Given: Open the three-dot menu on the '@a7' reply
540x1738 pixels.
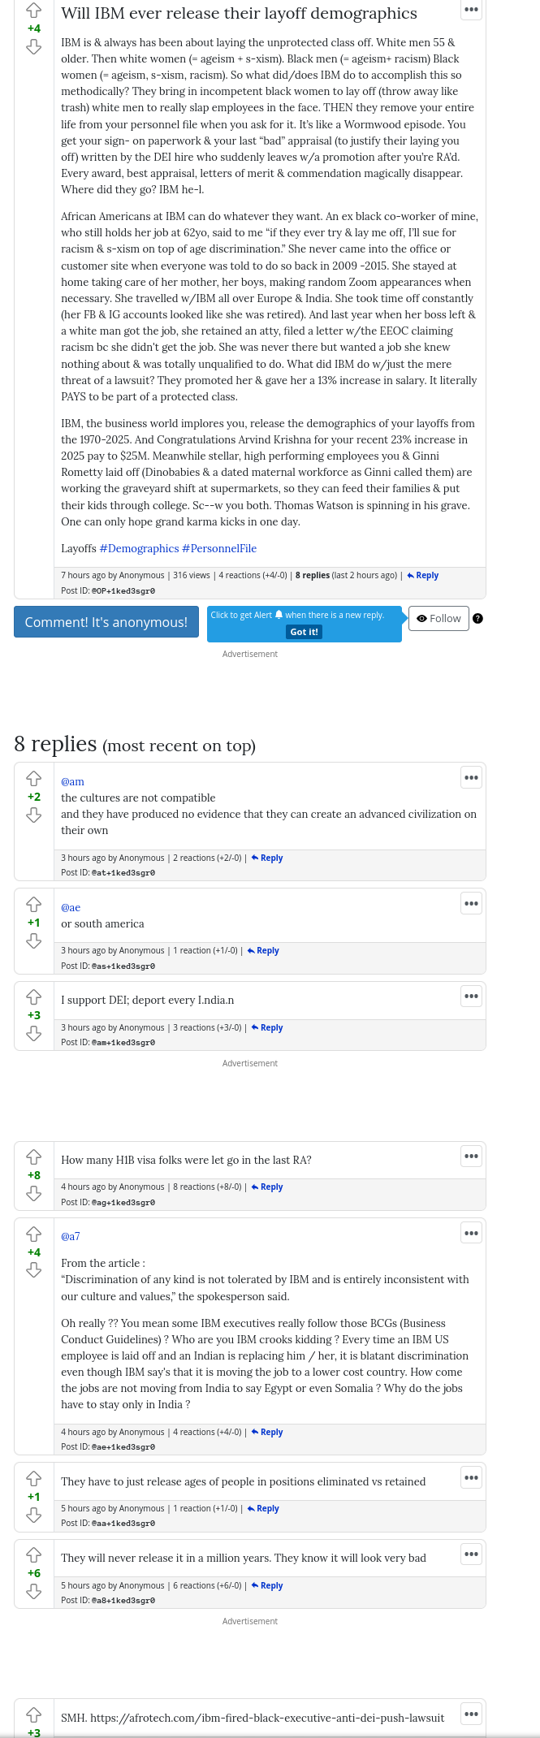Looking at the screenshot, I should coord(471,1233).
